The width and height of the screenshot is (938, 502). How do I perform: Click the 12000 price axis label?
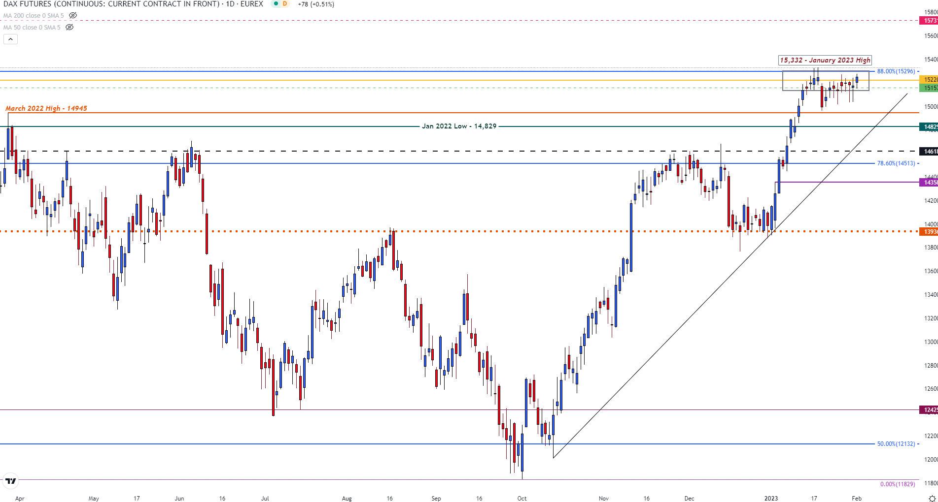tap(931, 460)
